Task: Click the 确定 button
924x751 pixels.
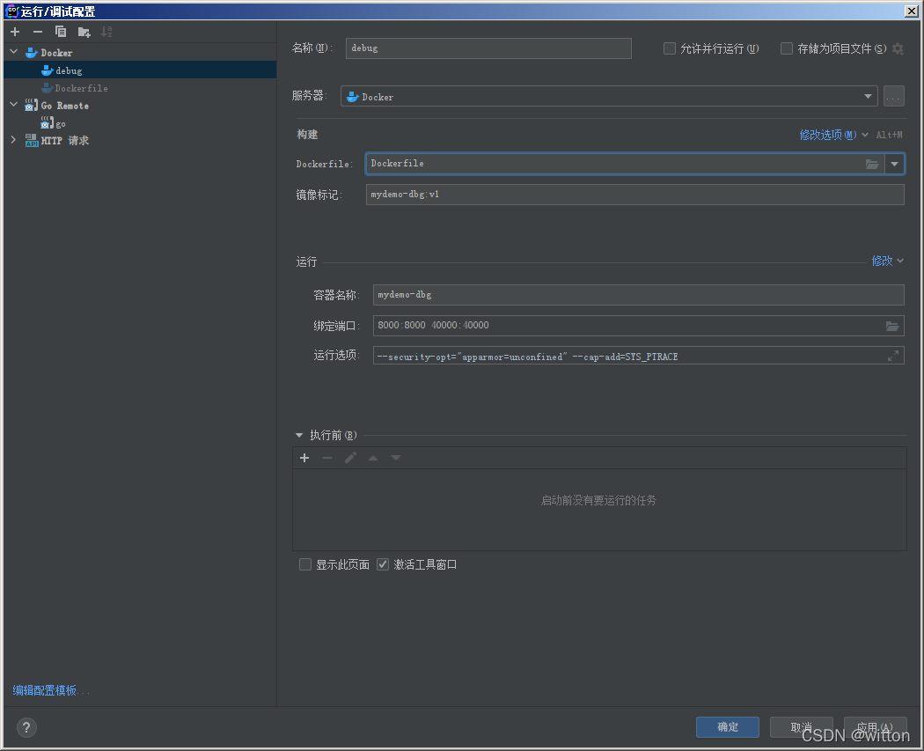Action: 727,727
